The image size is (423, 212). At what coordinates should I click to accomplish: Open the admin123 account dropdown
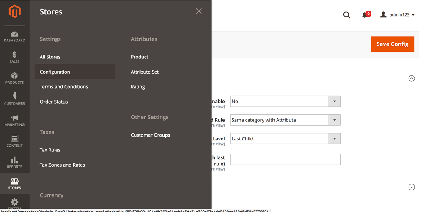(397, 14)
